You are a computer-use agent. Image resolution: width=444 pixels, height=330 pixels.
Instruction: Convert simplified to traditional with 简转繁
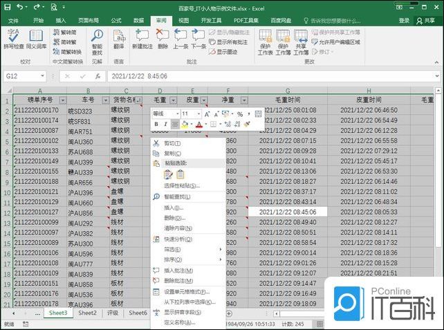point(65,42)
